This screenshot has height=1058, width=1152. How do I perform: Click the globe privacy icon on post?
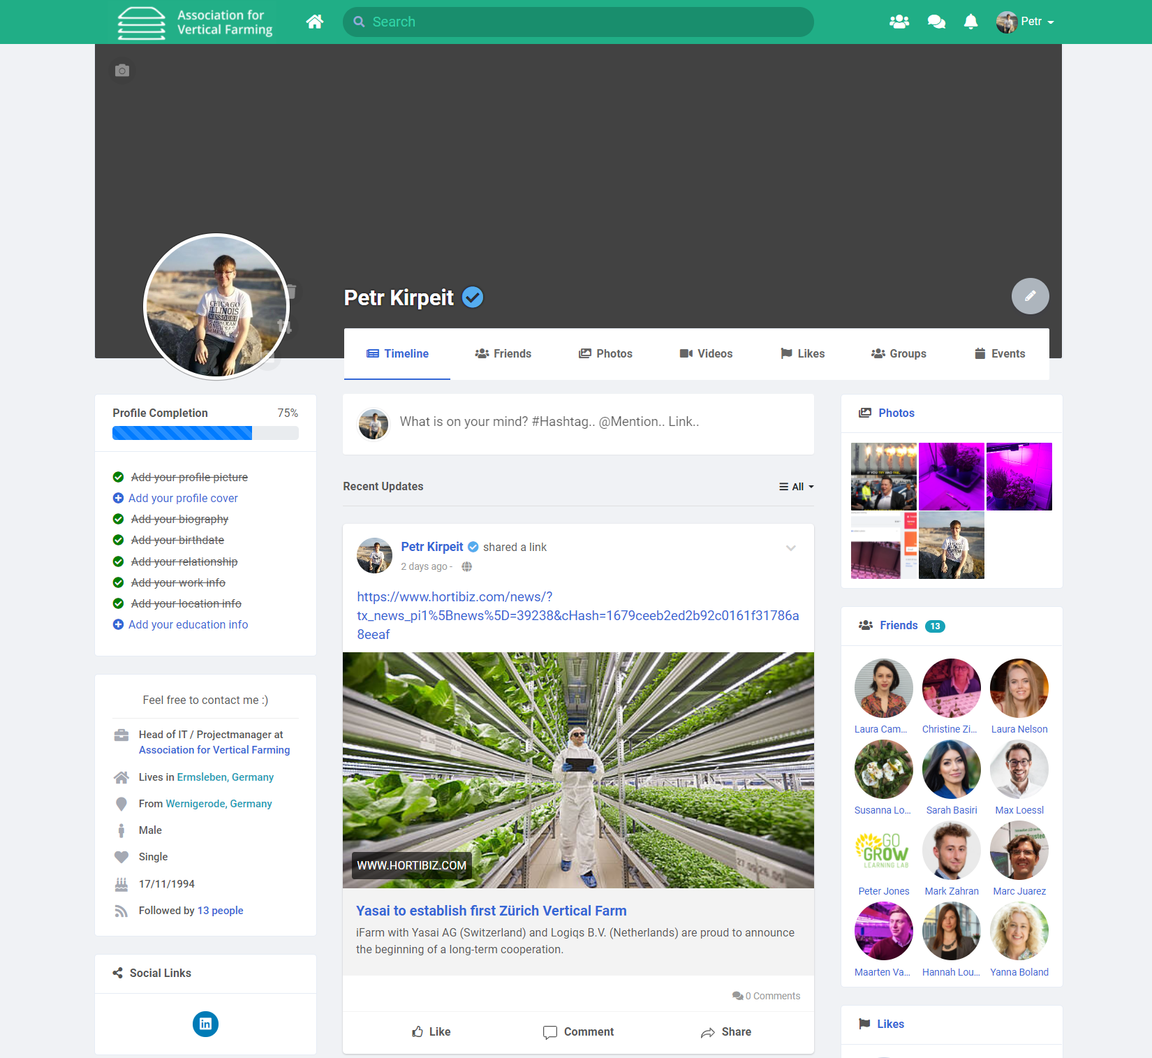(467, 566)
